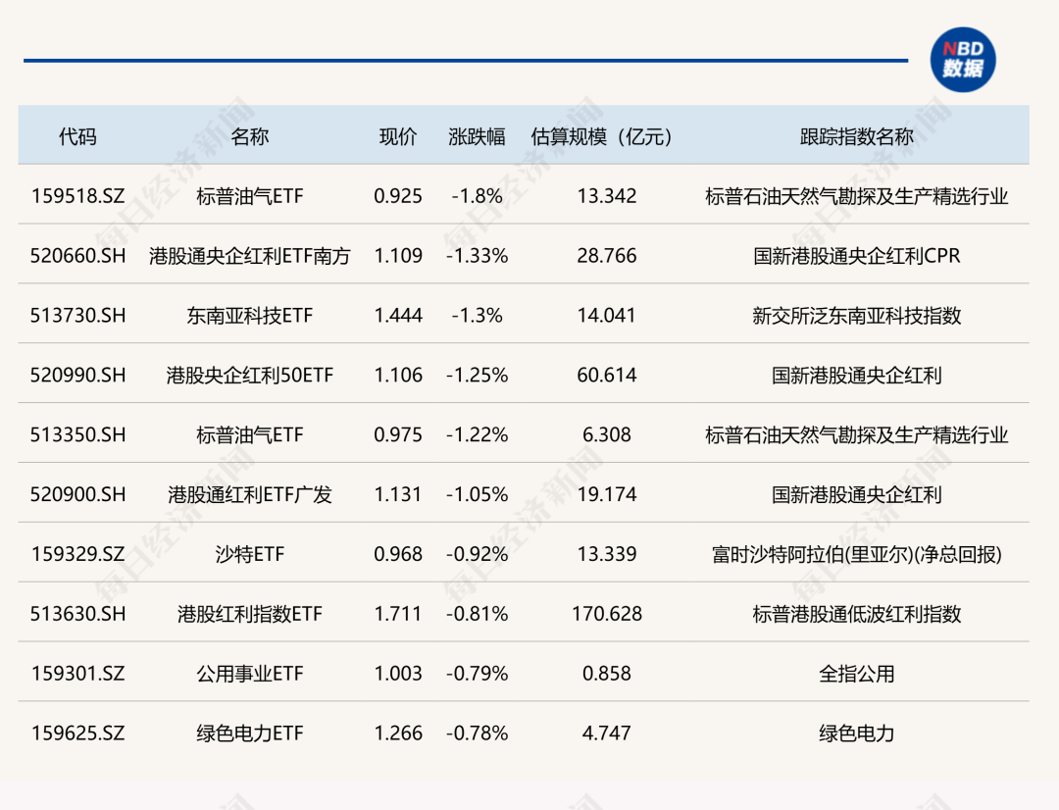Screen dimensions: 1059x810
Task: Select code 520990.SH for 港股央企红利50ETF
Action: tap(78, 376)
